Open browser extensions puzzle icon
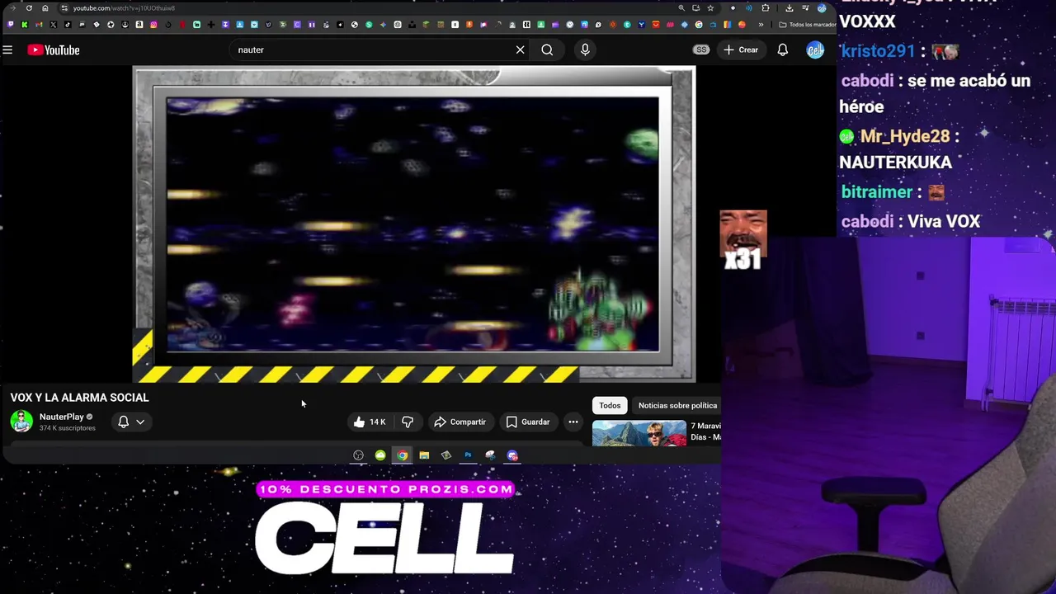The height and width of the screenshot is (594, 1056). (x=766, y=8)
